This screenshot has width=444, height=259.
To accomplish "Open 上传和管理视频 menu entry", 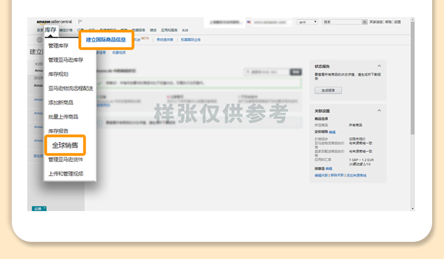I will (66, 173).
